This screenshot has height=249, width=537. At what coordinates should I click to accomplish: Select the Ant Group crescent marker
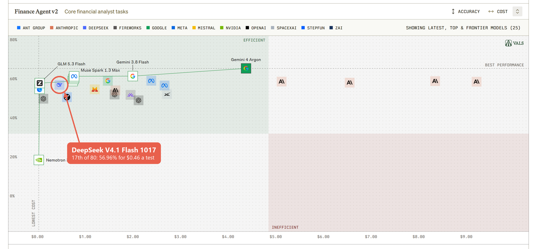40,90
